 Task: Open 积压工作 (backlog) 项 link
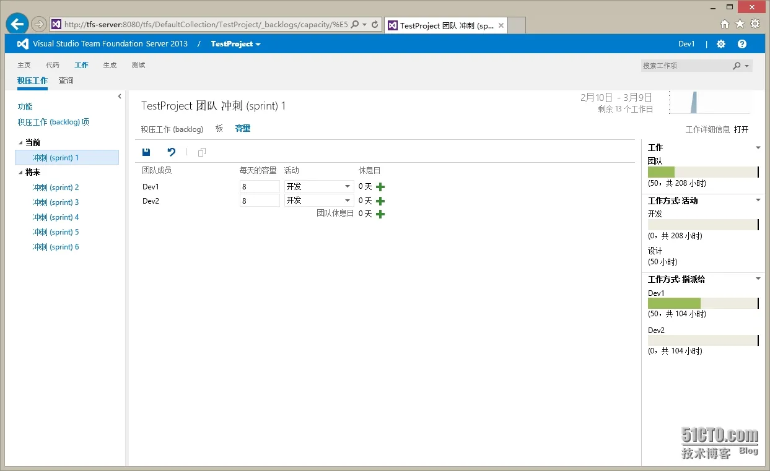click(53, 123)
